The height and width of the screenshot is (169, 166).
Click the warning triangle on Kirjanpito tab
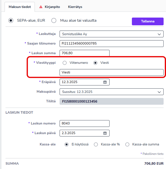(x=41, y=7)
